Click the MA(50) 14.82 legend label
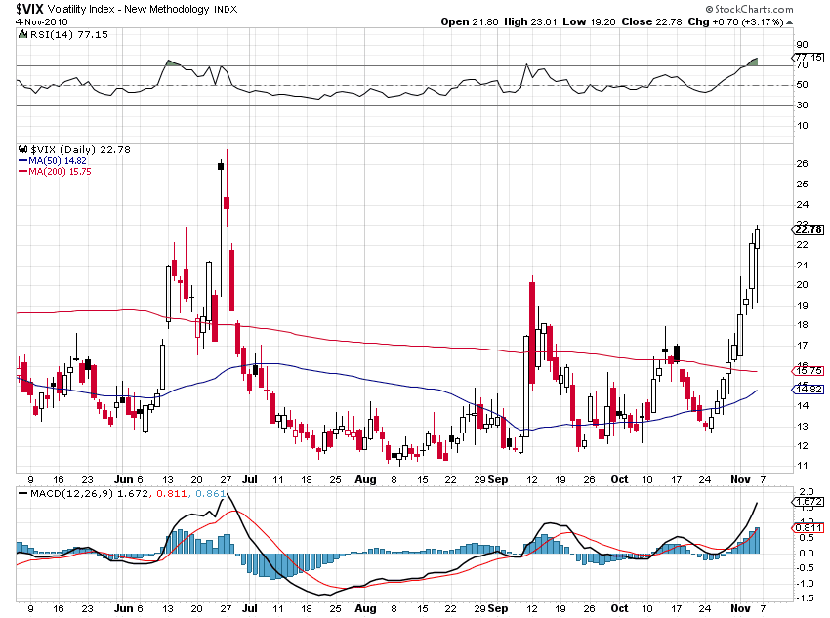 tap(58, 160)
